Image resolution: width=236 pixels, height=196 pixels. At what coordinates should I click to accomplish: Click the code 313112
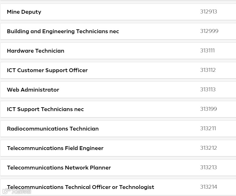click(208, 70)
